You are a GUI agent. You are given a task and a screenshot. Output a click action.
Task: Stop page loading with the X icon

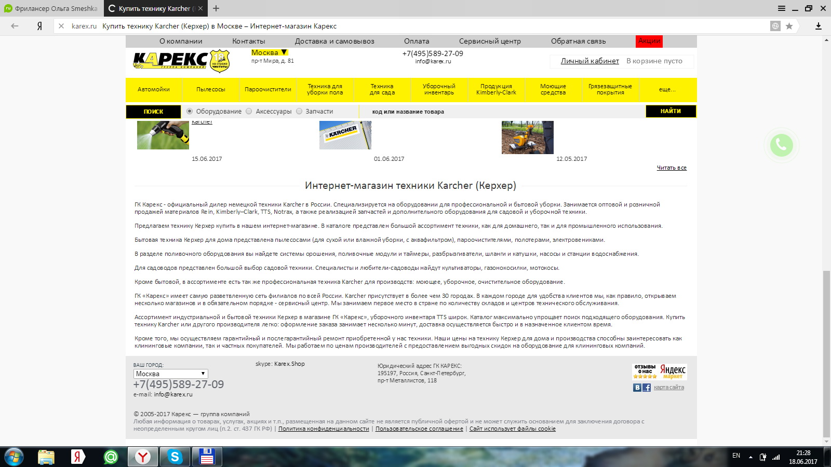pos(61,26)
